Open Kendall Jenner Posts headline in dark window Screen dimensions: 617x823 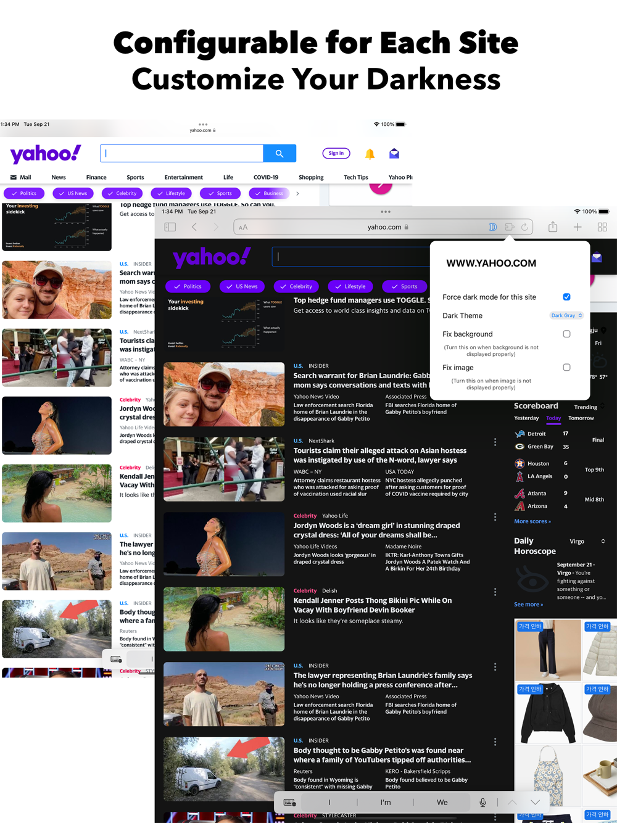(373, 605)
